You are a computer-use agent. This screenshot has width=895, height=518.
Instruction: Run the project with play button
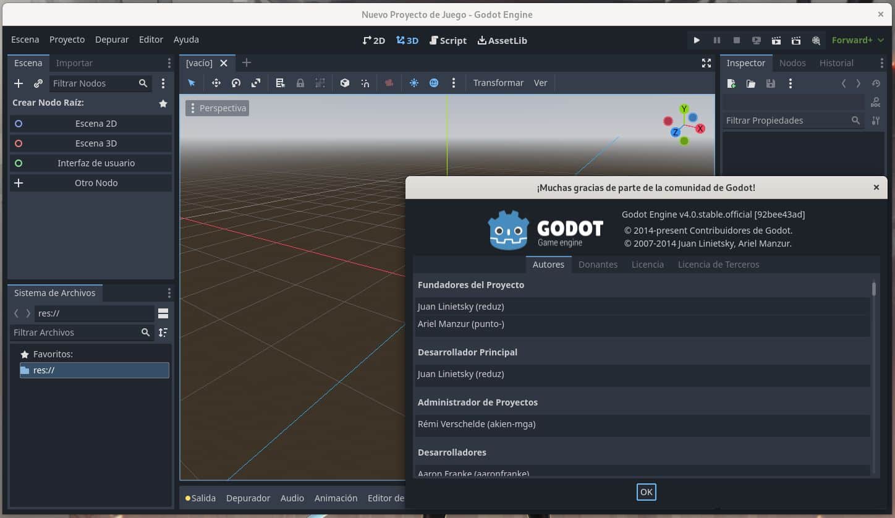697,40
